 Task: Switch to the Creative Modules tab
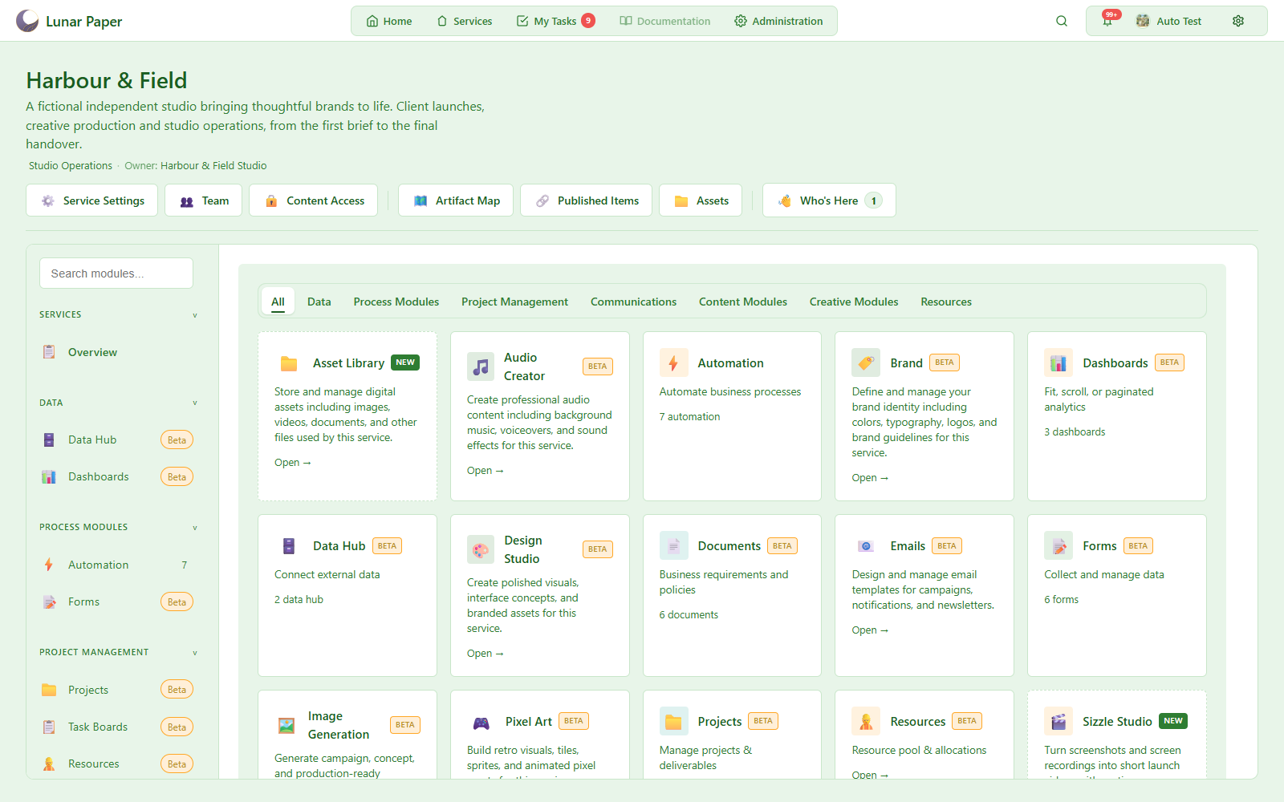(854, 302)
